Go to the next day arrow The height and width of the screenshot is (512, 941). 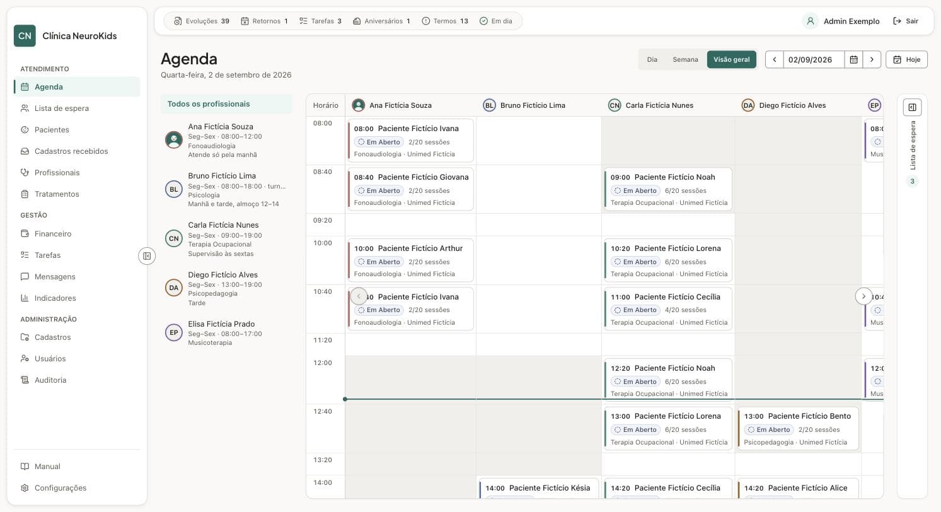click(872, 59)
